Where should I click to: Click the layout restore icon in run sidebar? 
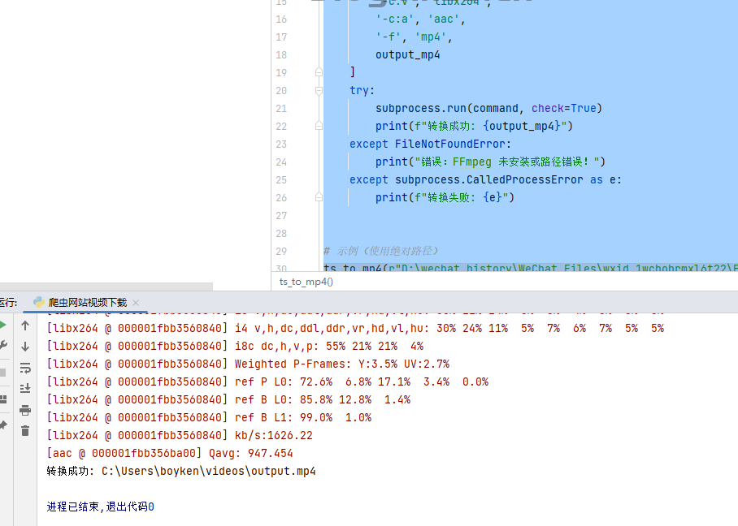(x=2, y=399)
